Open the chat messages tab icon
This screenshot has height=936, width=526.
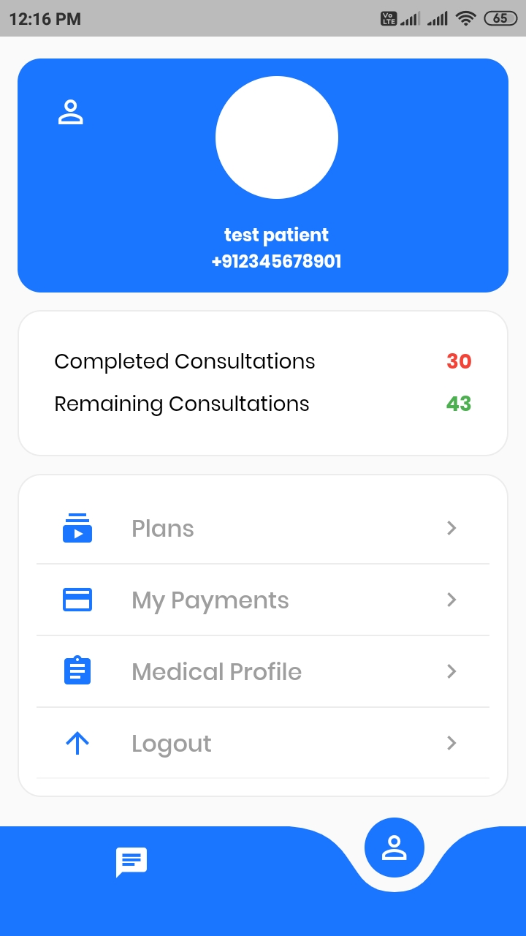(131, 862)
